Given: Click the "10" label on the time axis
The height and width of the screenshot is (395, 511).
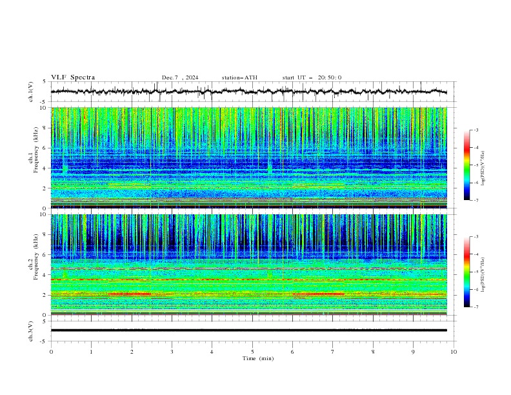Looking at the screenshot, I should click(x=454, y=352).
